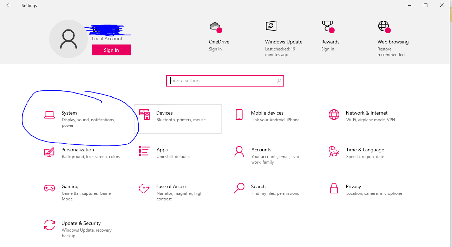Viewport: 452px width, 247px height.
Task: Click the user avatar picture
Action: click(68, 39)
